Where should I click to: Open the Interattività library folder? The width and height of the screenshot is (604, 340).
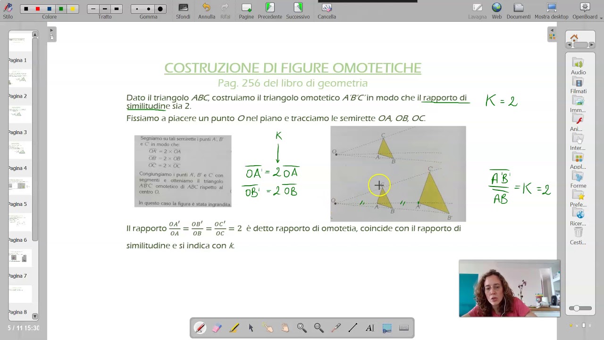pyautogui.click(x=578, y=143)
